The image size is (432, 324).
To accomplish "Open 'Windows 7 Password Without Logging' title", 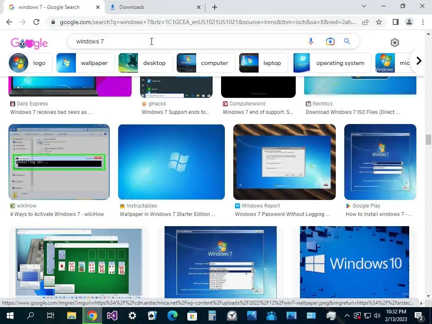I will (282, 214).
